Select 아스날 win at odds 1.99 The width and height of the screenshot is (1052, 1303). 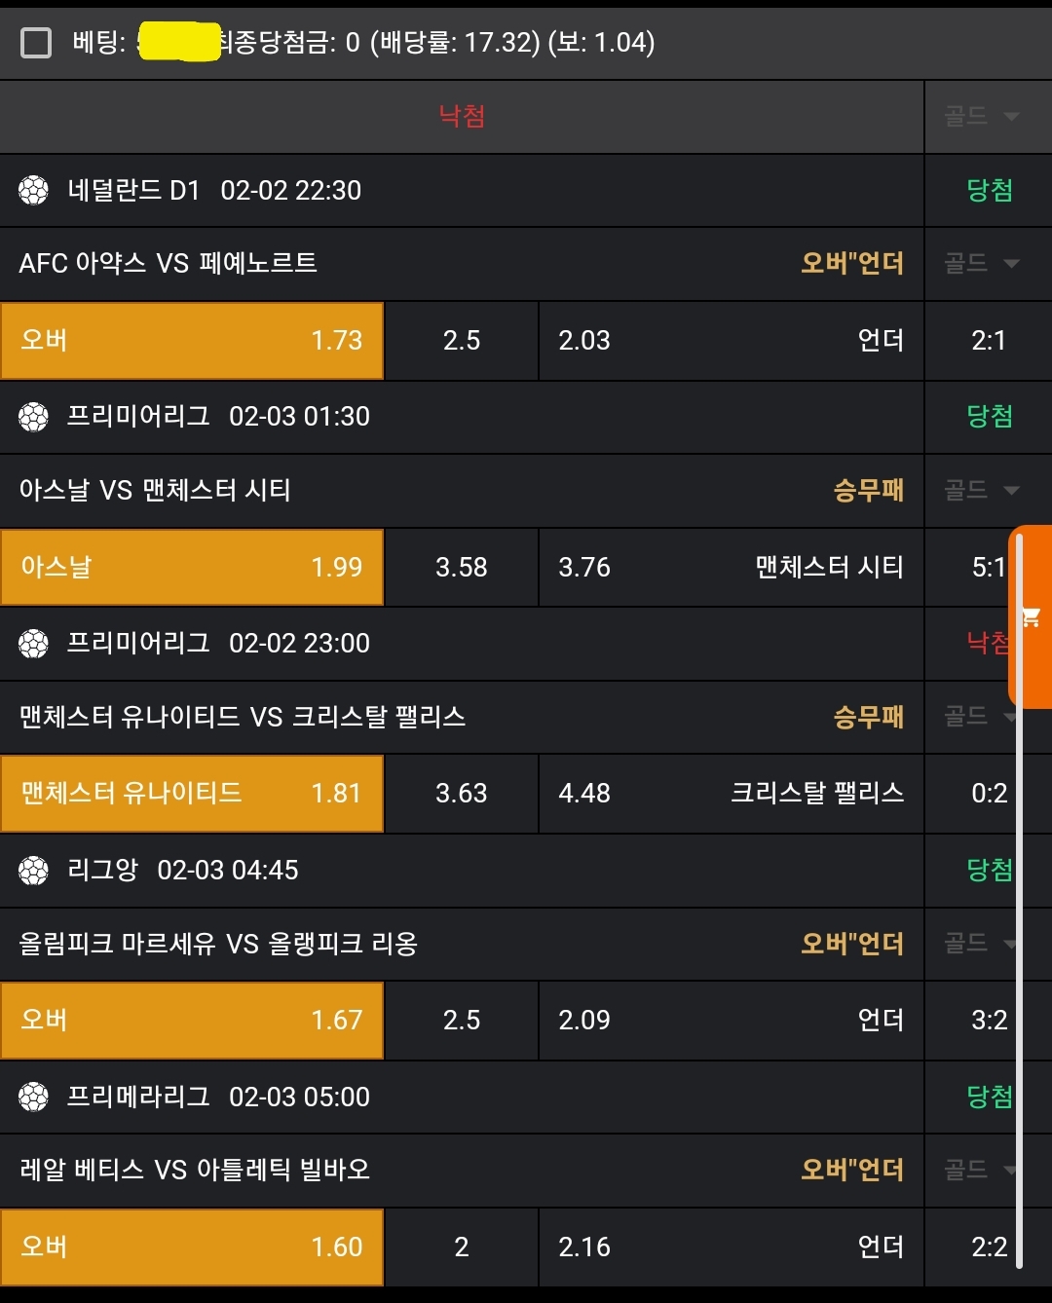[192, 568]
